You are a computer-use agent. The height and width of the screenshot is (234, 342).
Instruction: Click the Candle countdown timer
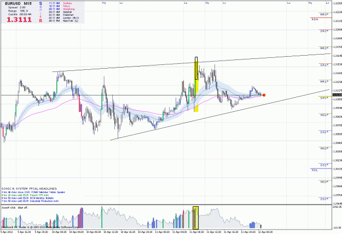pos(20,14)
